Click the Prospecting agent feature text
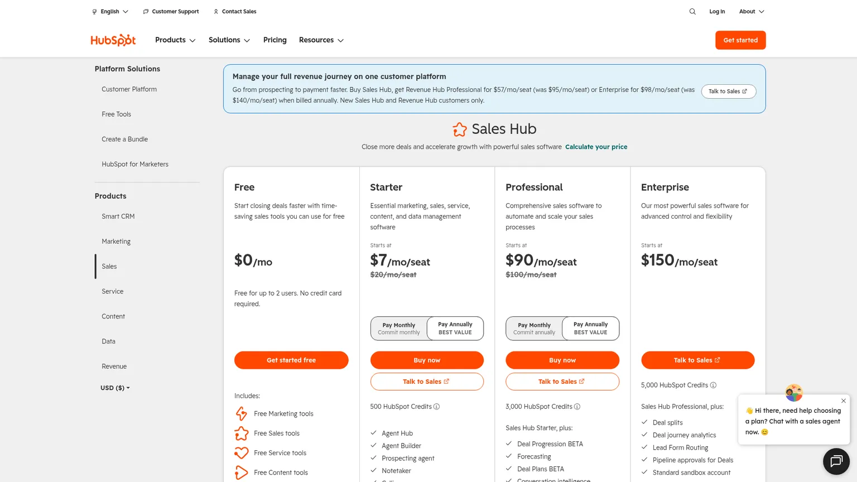This screenshot has height=482, width=857. coord(408,459)
